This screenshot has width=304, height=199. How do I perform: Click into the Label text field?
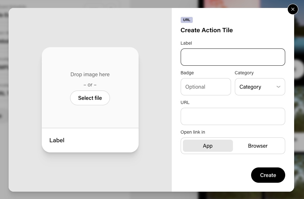pos(233,57)
